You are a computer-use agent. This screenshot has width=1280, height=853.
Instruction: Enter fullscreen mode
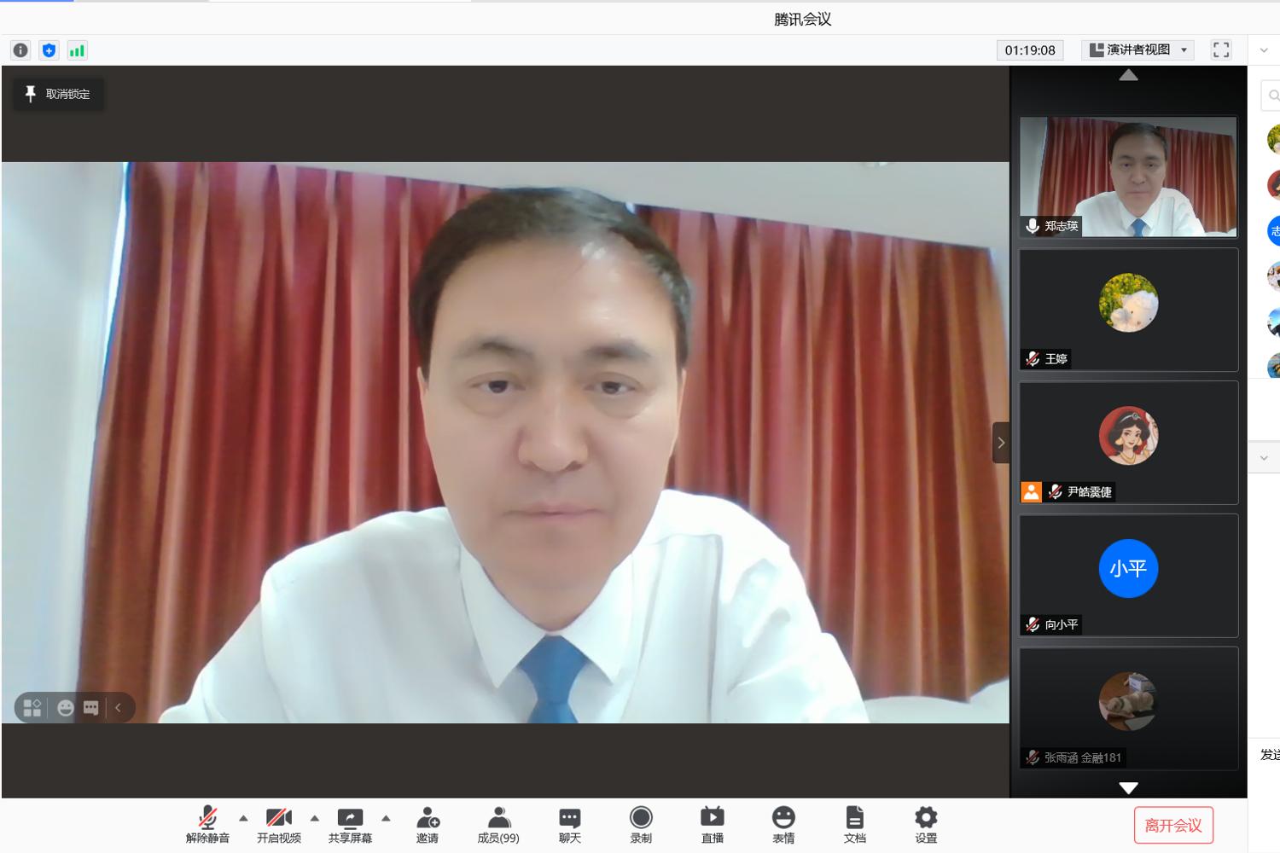(x=1220, y=49)
